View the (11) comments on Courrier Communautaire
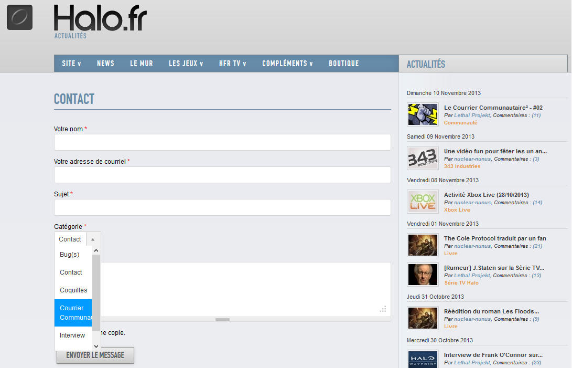This screenshot has height=368, width=572. (x=536, y=115)
